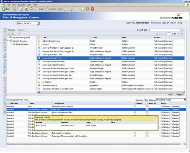Click the yellow note toolbar icon

[x=83, y=9]
